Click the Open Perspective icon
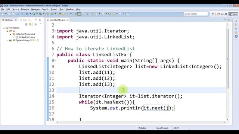The height and width of the screenshot is (134, 239). pyautogui.click(x=213, y=14)
